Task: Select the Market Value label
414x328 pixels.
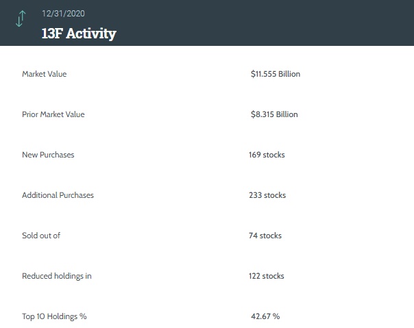Action: point(44,74)
